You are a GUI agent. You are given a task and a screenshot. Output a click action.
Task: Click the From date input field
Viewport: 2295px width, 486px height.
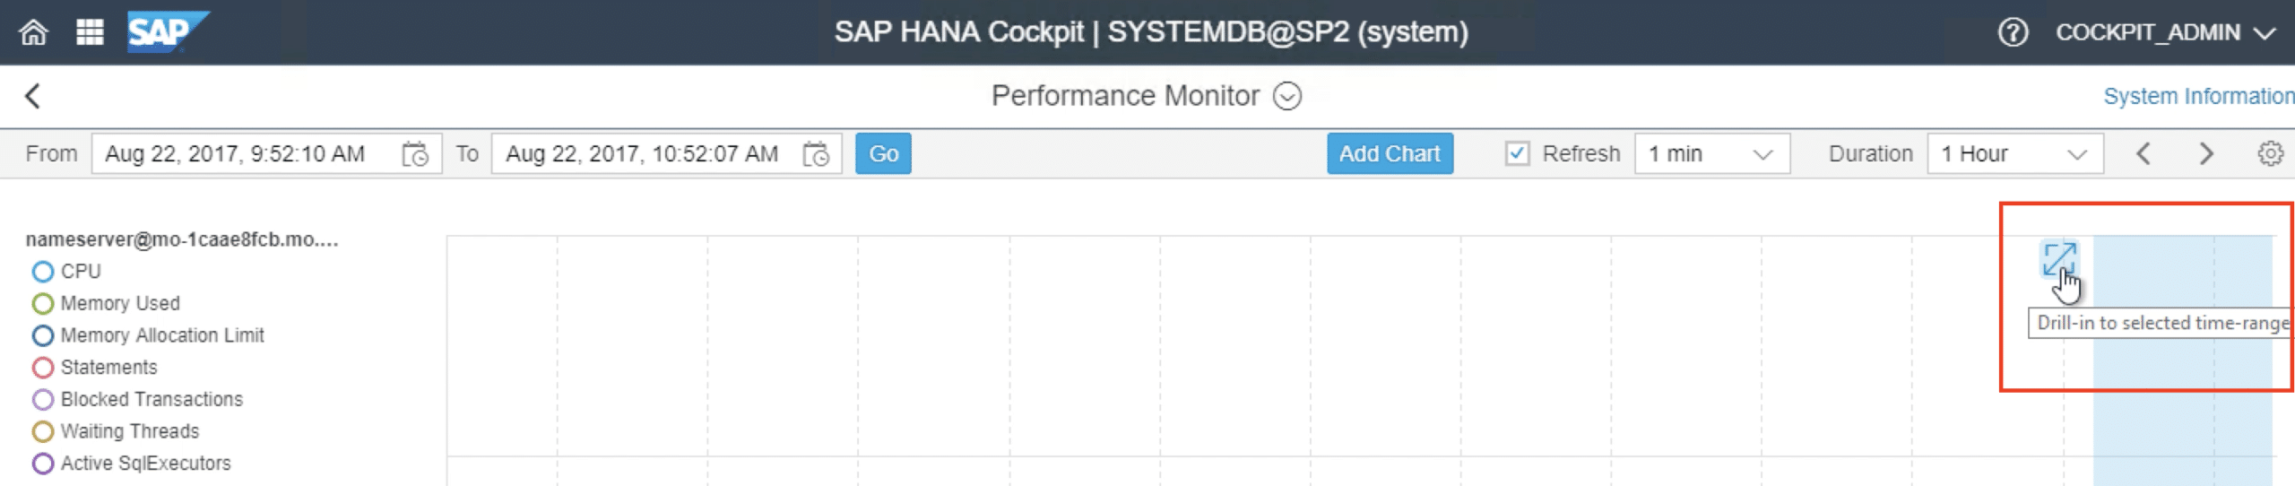(x=242, y=154)
